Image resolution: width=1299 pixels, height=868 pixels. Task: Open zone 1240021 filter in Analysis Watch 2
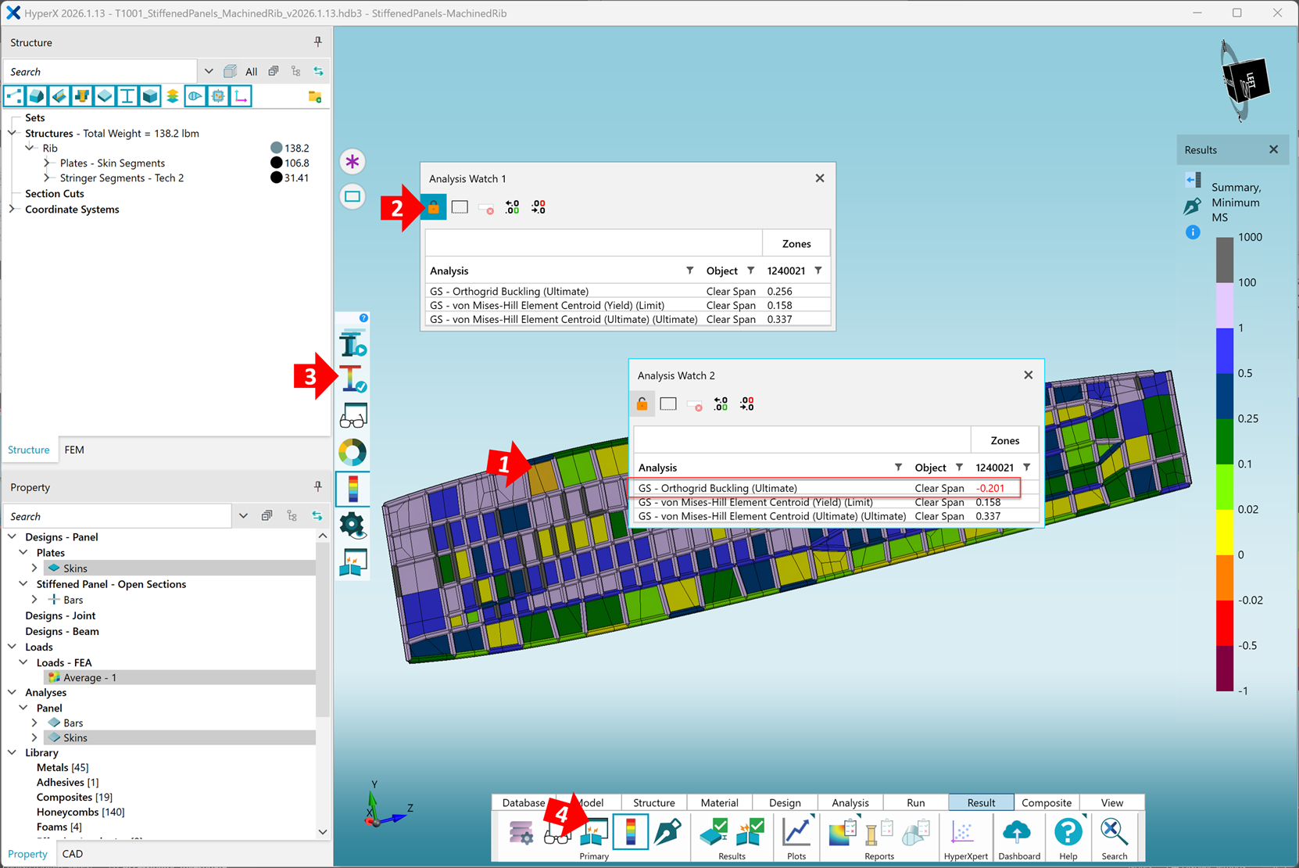(x=1027, y=468)
